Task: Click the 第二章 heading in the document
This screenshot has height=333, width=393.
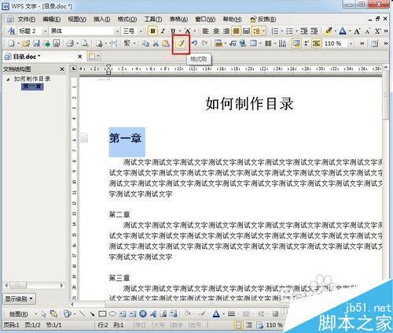Action: click(x=119, y=215)
